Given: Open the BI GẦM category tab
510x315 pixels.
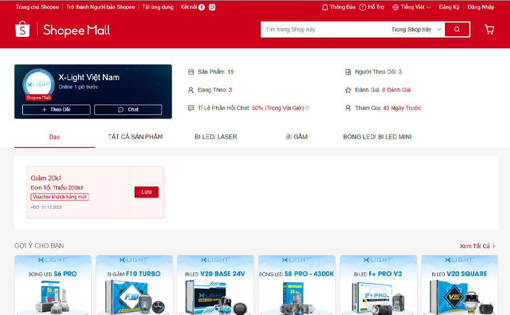Looking at the screenshot, I should click(x=296, y=137).
